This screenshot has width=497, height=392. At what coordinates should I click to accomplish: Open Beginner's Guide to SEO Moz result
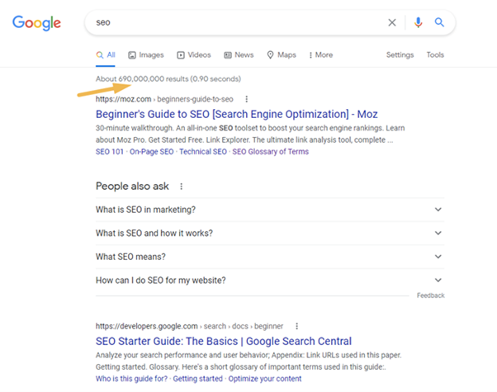[x=236, y=114]
